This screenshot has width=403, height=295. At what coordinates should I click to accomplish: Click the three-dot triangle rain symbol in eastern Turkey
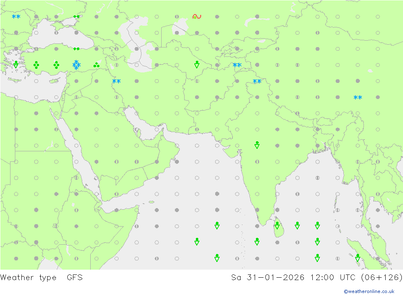pos(96,65)
